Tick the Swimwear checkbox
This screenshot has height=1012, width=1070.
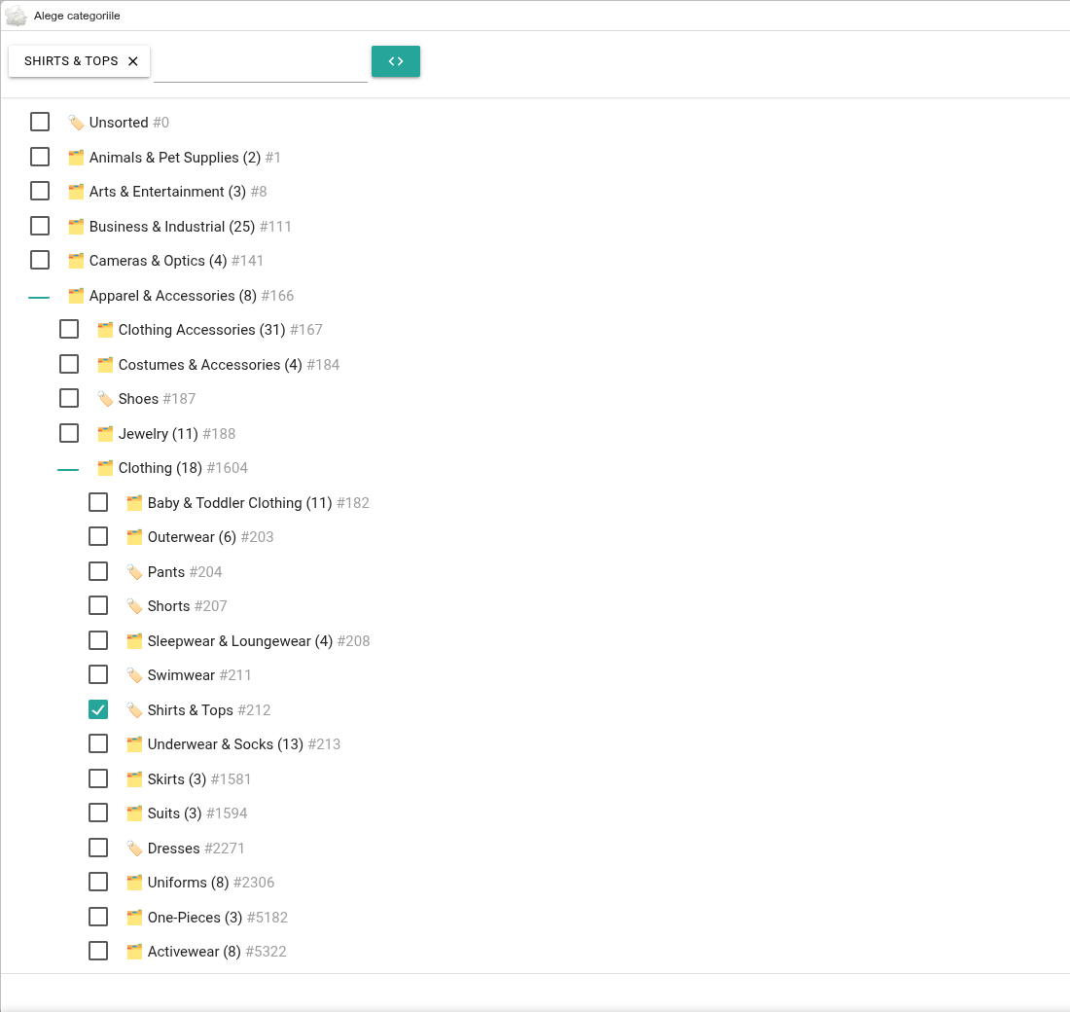98,674
